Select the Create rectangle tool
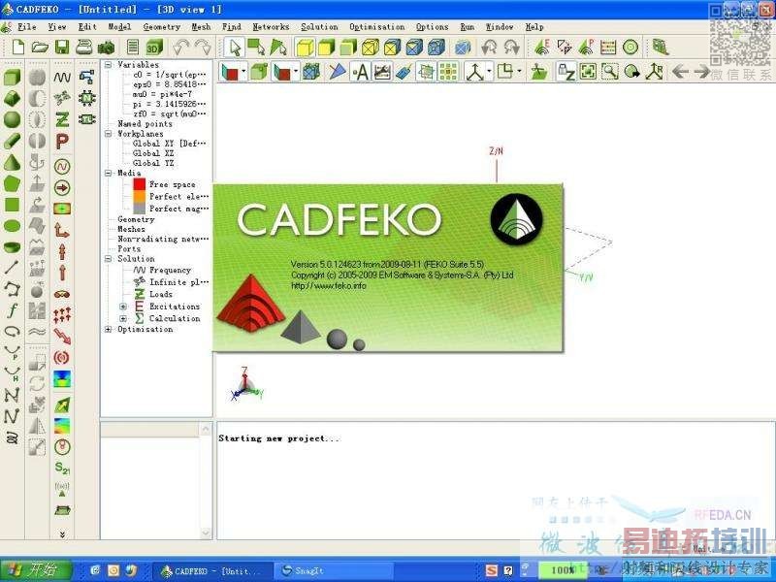Viewport: 776px width, 582px height. pyautogui.click(x=12, y=205)
